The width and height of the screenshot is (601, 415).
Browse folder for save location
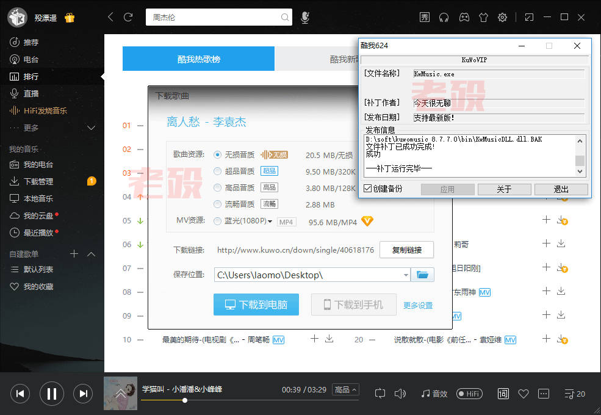(x=422, y=275)
